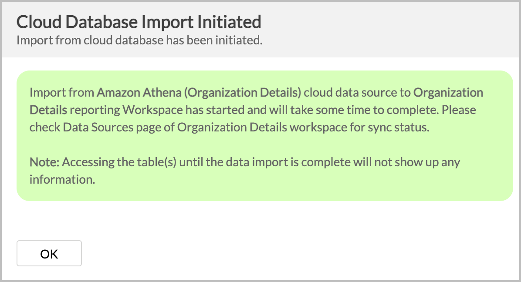Click the "Cloud Database Import Initiated" title
The width and height of the screenshot is (521, 282).
(139, 22)
